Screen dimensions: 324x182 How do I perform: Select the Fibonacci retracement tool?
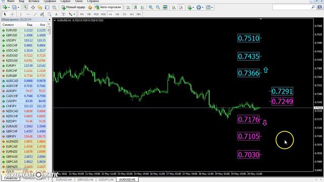49,14
